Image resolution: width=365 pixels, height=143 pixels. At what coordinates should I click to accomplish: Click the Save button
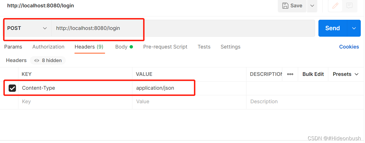coord(292,6)
